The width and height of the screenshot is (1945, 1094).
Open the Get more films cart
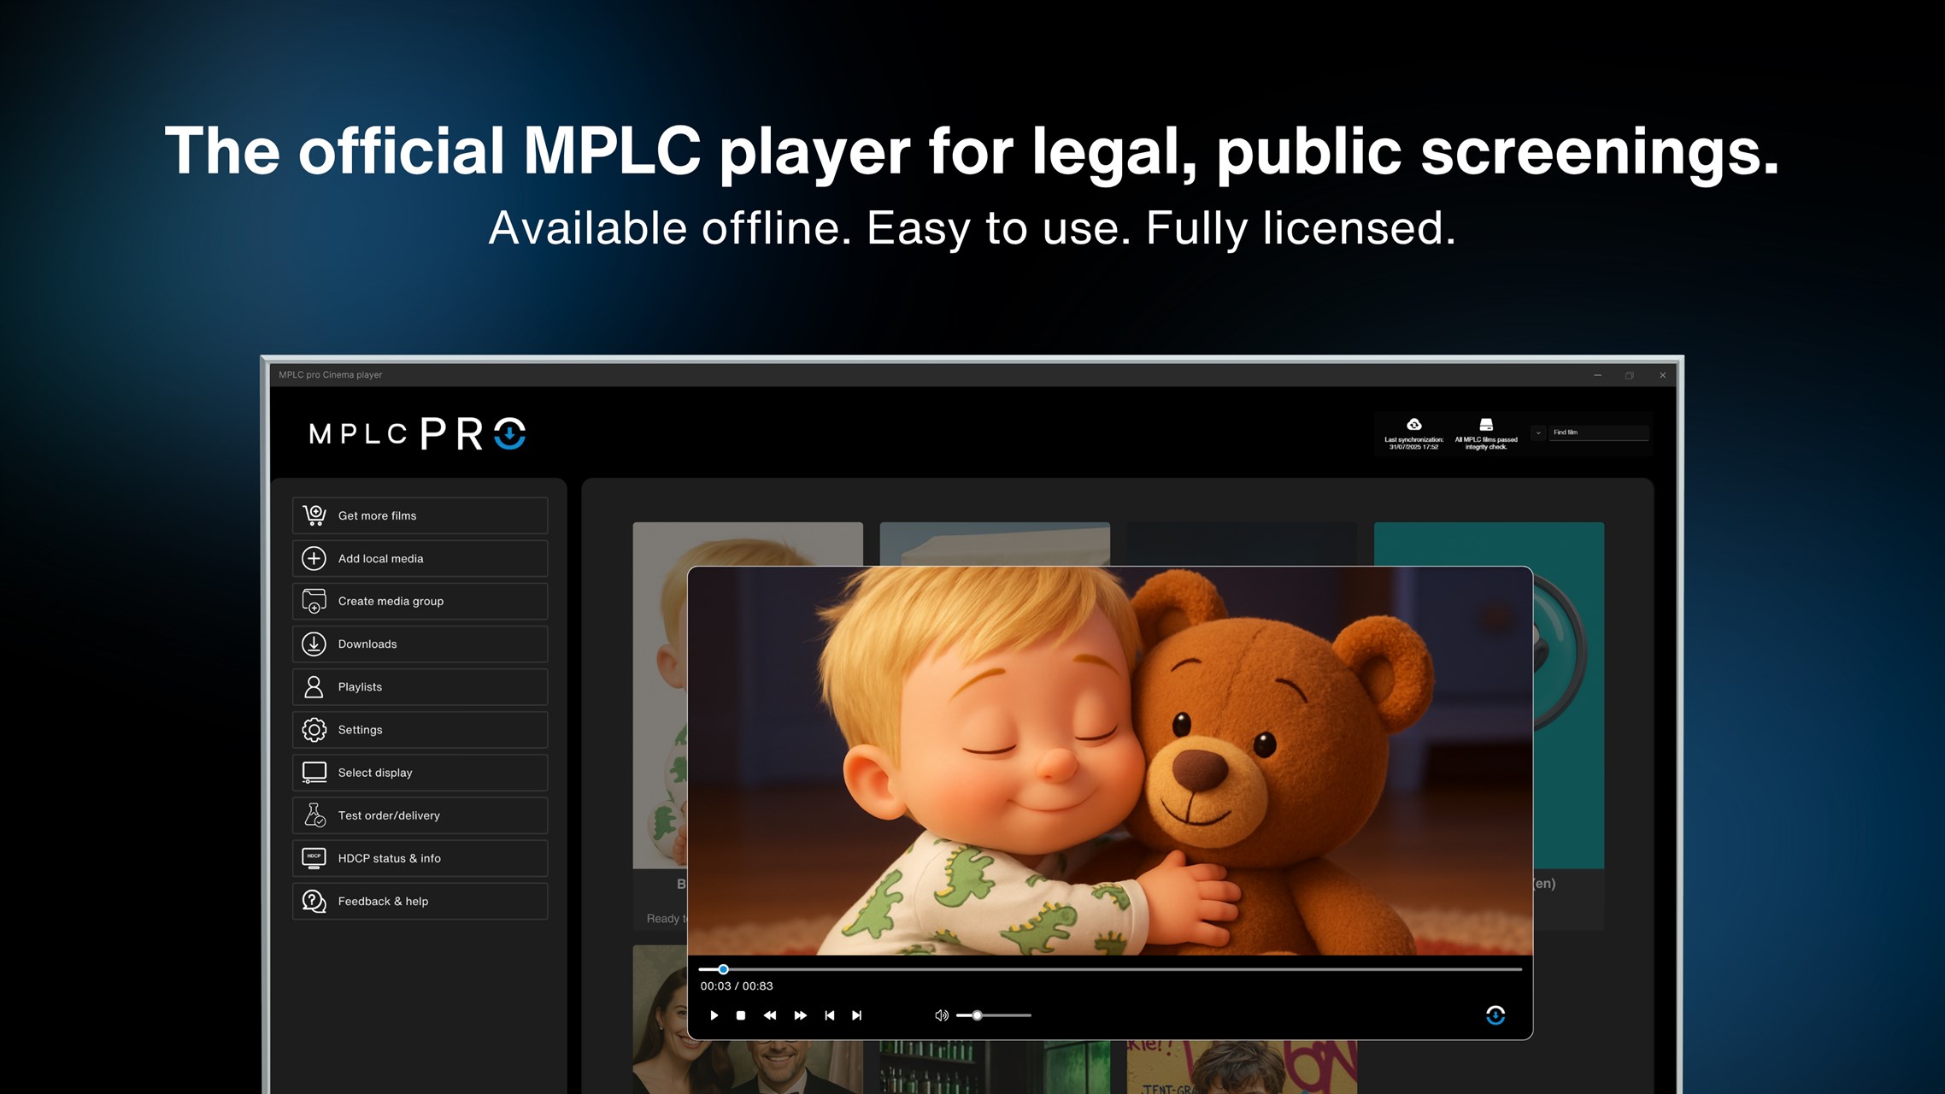(314, 515)
